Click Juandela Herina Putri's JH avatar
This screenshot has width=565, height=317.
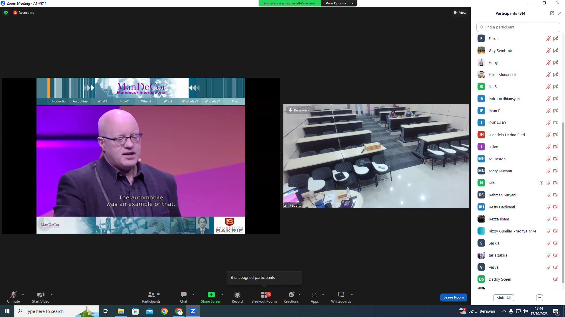point(481,135)
